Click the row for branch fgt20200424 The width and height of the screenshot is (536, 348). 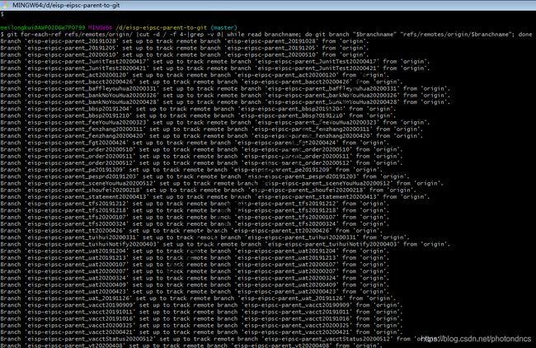point(195,143)
